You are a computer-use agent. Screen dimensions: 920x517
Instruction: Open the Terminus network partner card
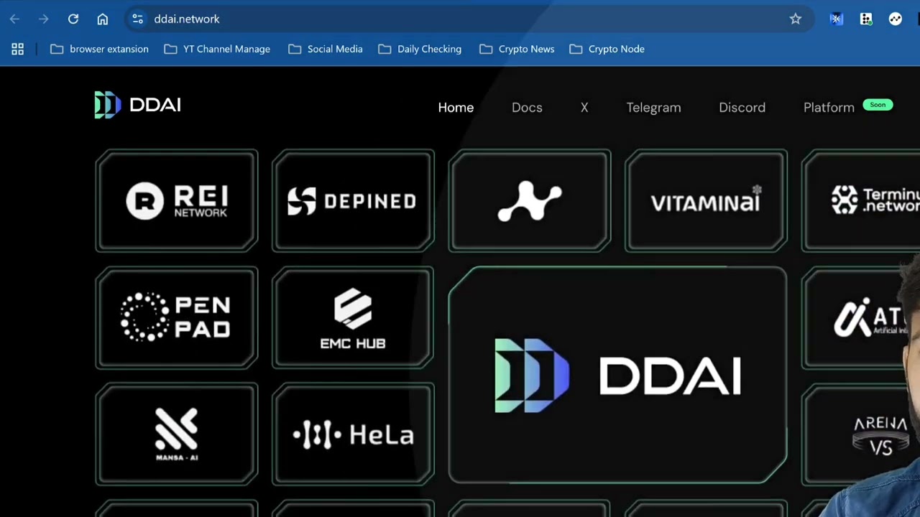click(861, 201)
